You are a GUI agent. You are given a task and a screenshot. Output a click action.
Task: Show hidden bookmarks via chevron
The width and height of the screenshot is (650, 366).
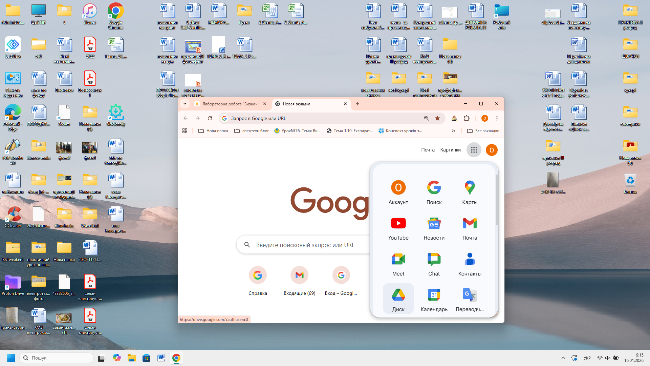coord(453,131)
